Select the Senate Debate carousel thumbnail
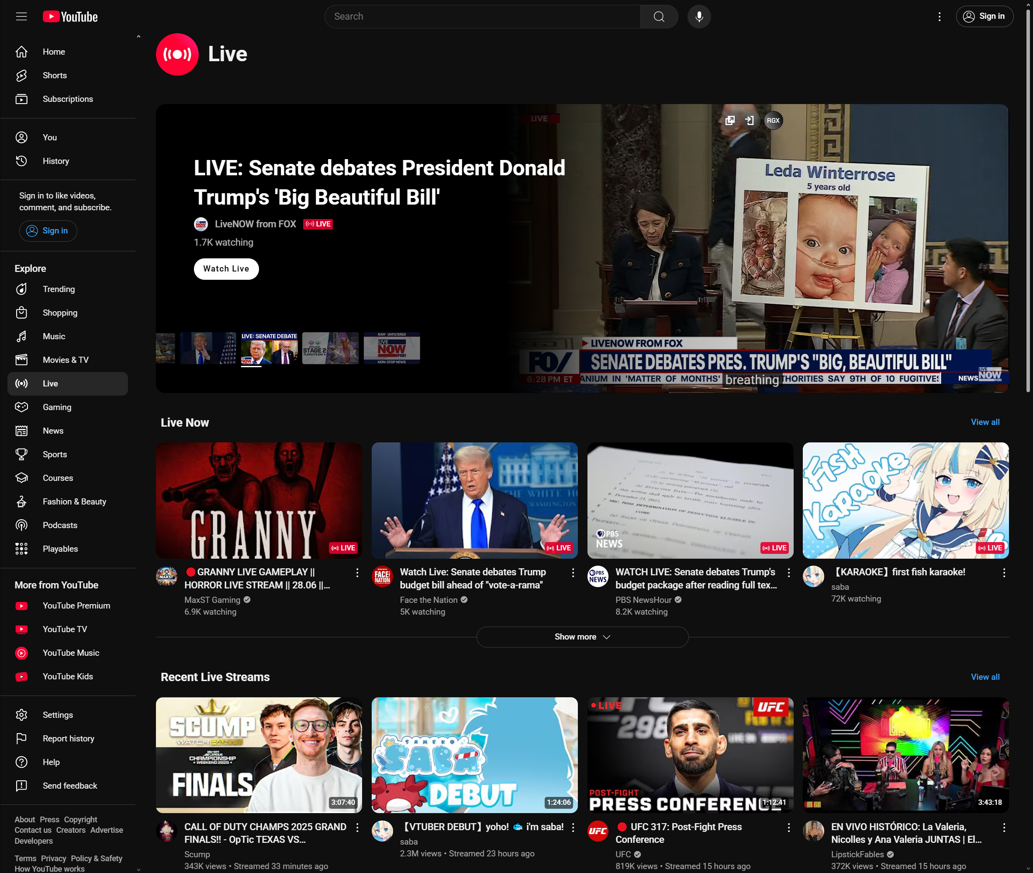The image size is (1033, 873). point(269,348)
